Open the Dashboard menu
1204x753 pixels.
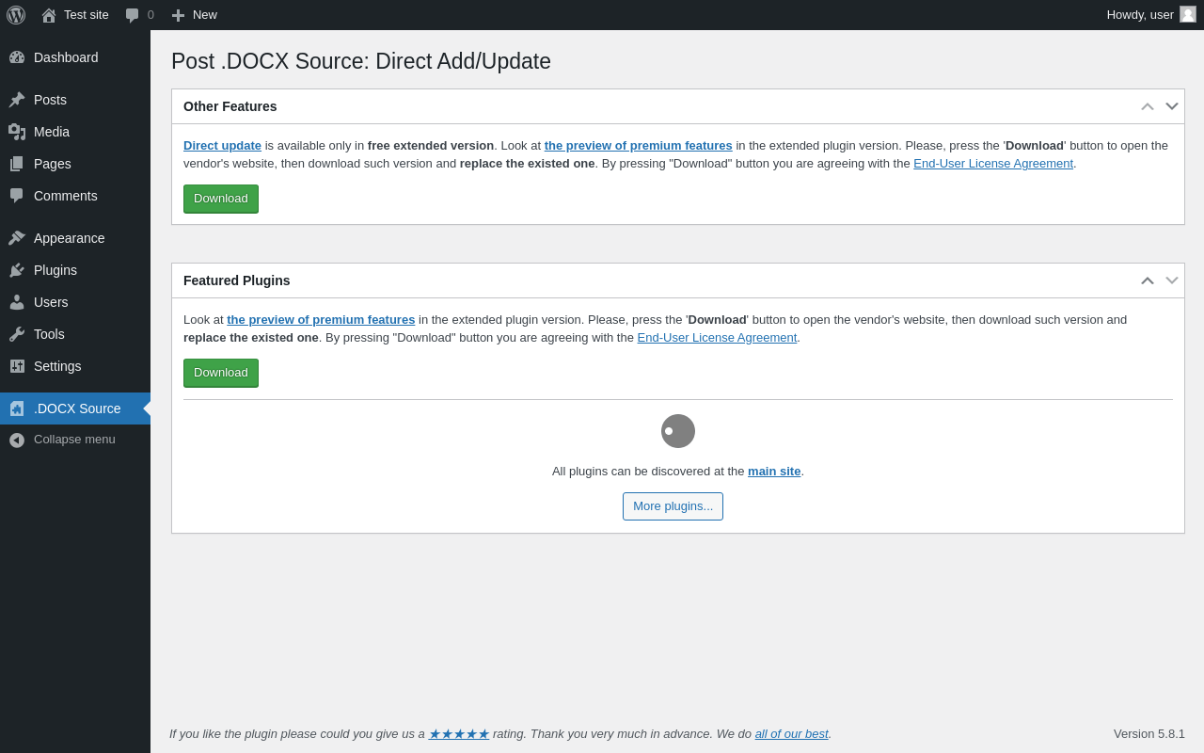click(75, 57)
